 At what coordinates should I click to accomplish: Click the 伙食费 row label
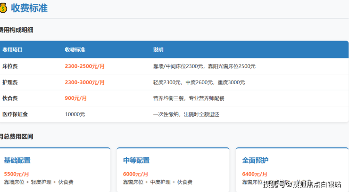tap(10, 98)
